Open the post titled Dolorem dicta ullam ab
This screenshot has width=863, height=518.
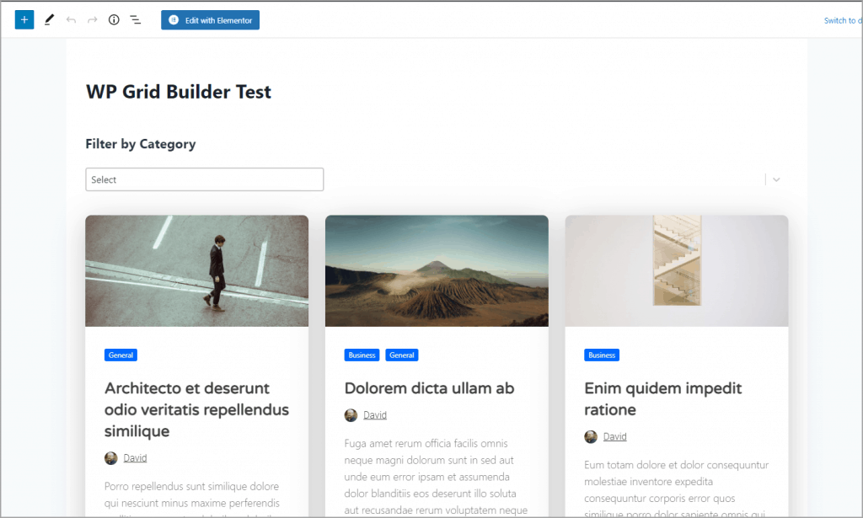tap(429, 388)
